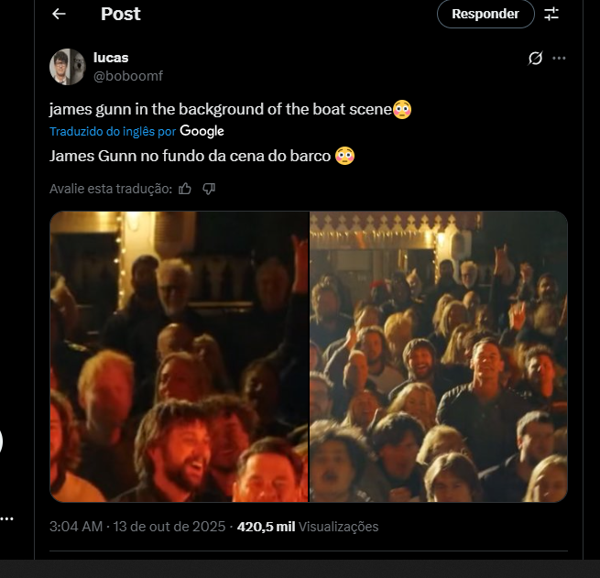
Task: Open the reply filter sliders icon
Action: (x=551, y=14)
